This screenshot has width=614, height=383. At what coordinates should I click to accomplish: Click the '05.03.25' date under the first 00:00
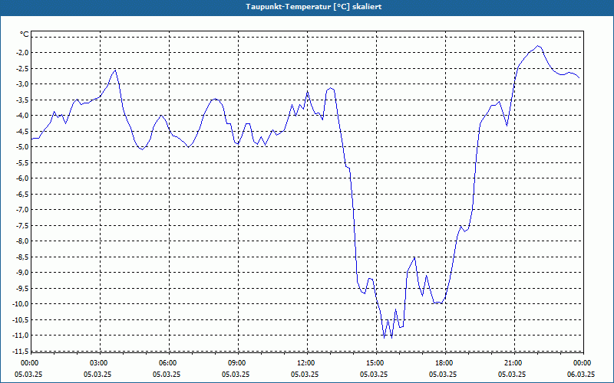[28, 375]
